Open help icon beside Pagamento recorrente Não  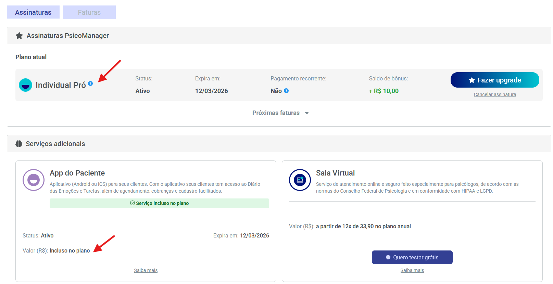tap(286, 91)
